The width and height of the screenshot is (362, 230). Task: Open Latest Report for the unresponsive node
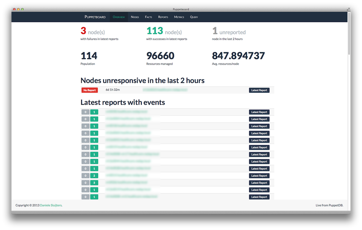pos(259,90)
